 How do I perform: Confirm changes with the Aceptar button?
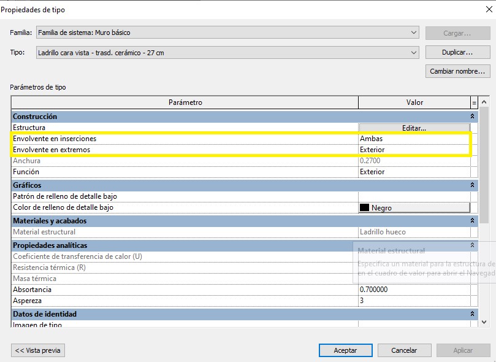coord(345,350)
